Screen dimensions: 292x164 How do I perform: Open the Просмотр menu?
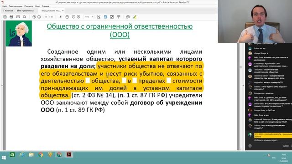point(29,6)
